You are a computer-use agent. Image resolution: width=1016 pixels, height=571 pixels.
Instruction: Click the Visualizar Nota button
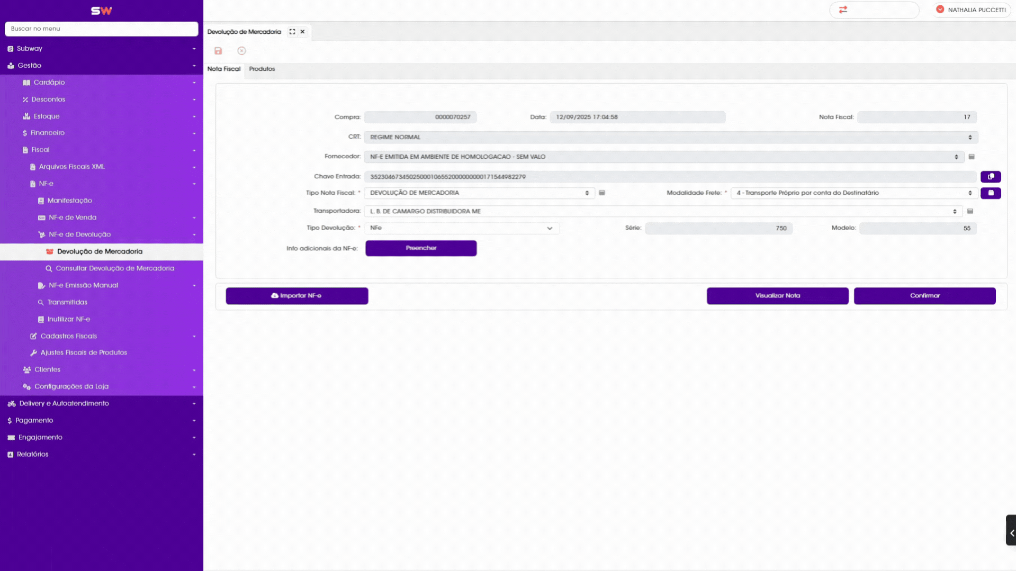[x=777, y=296]
